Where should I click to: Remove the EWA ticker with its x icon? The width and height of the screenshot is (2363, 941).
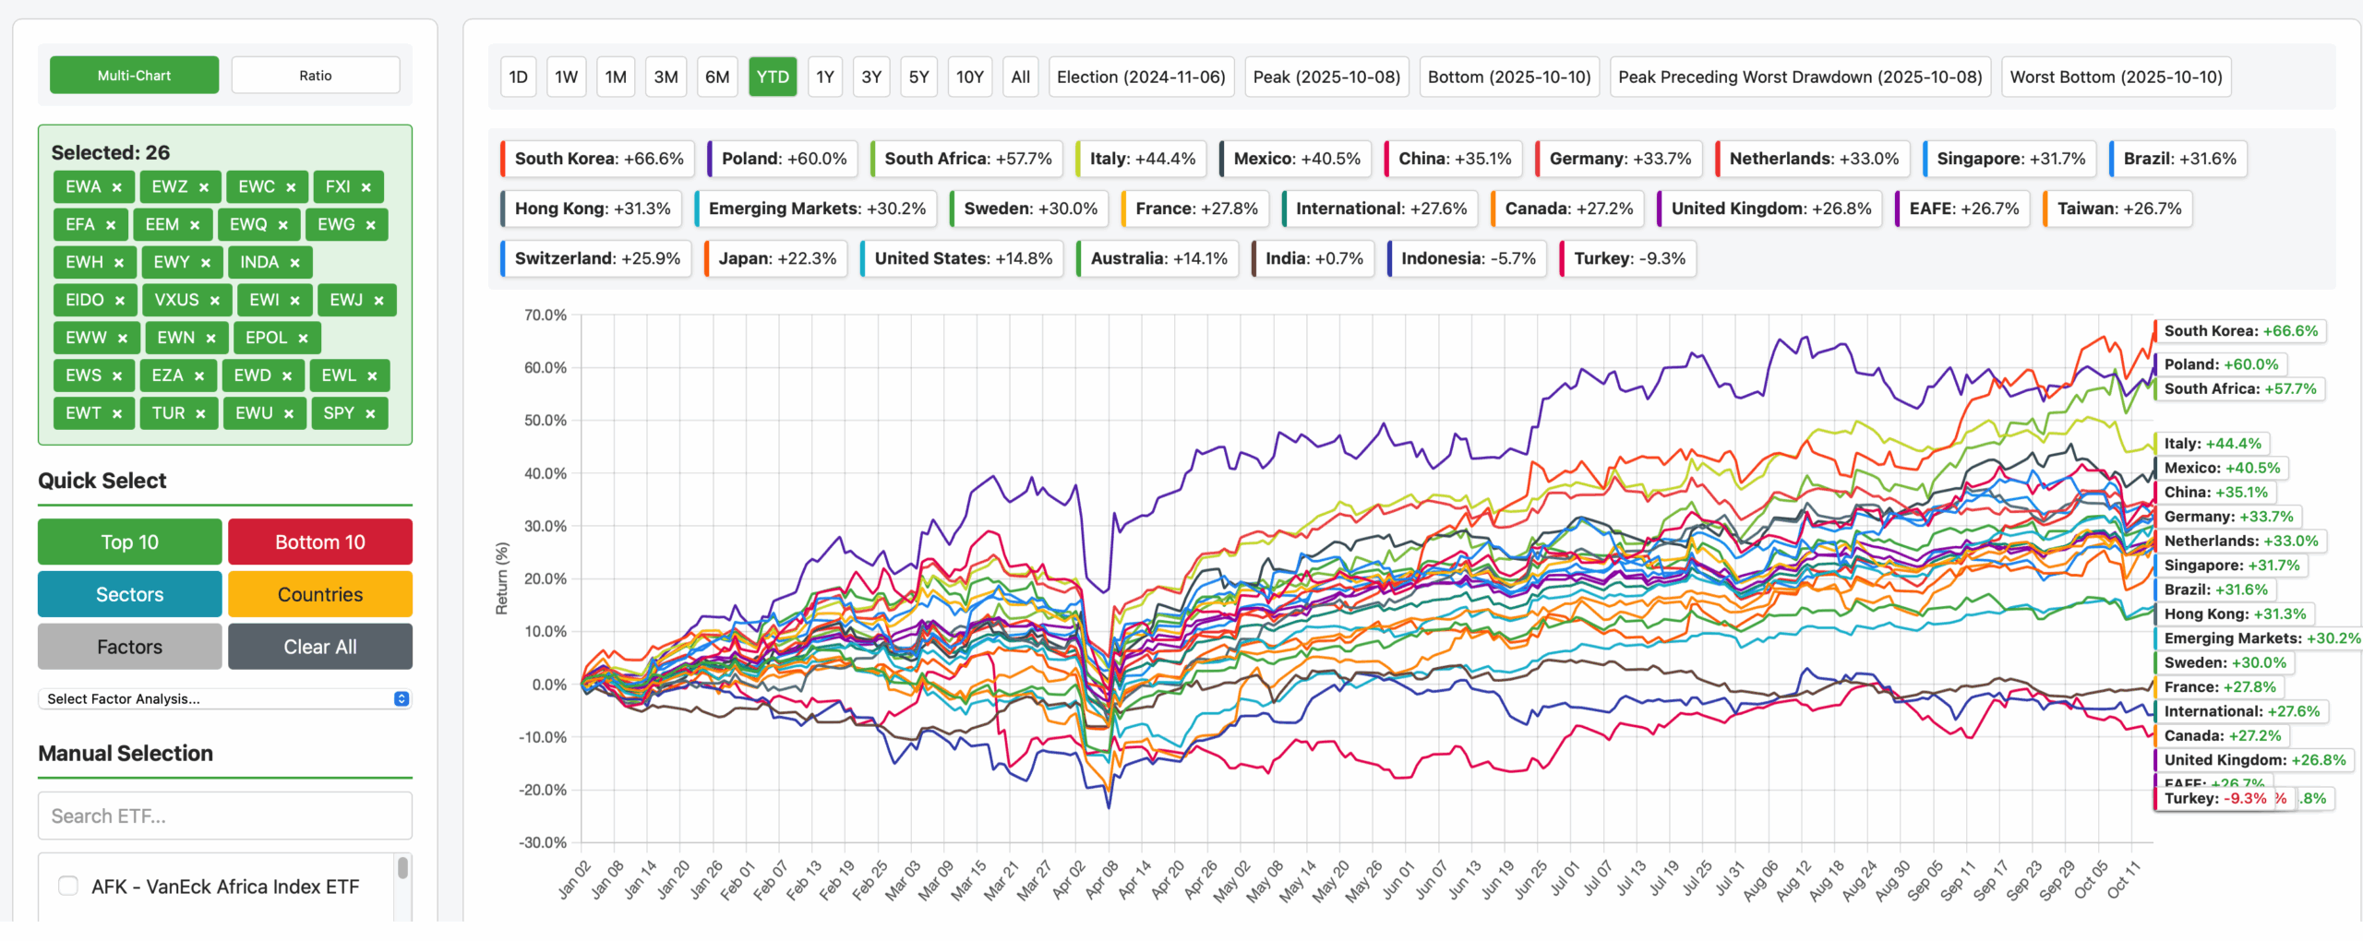coord(117,187)
